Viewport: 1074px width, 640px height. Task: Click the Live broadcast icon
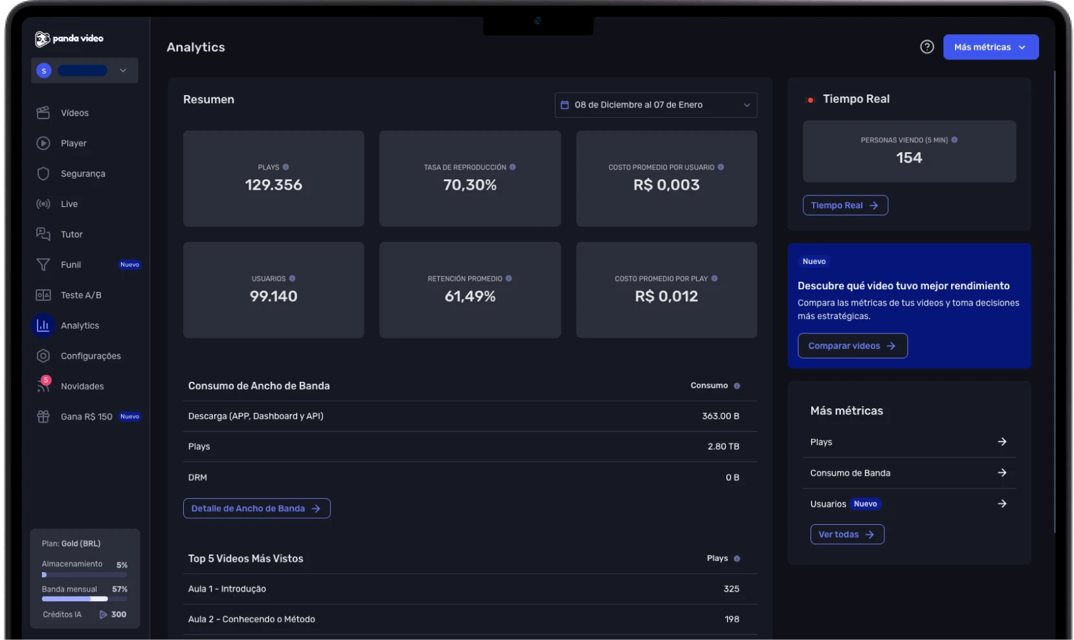point(43,204)
